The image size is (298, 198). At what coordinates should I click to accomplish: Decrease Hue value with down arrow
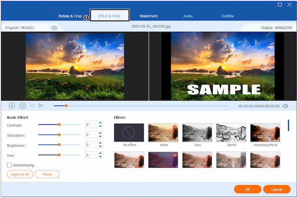coord(100,157)
